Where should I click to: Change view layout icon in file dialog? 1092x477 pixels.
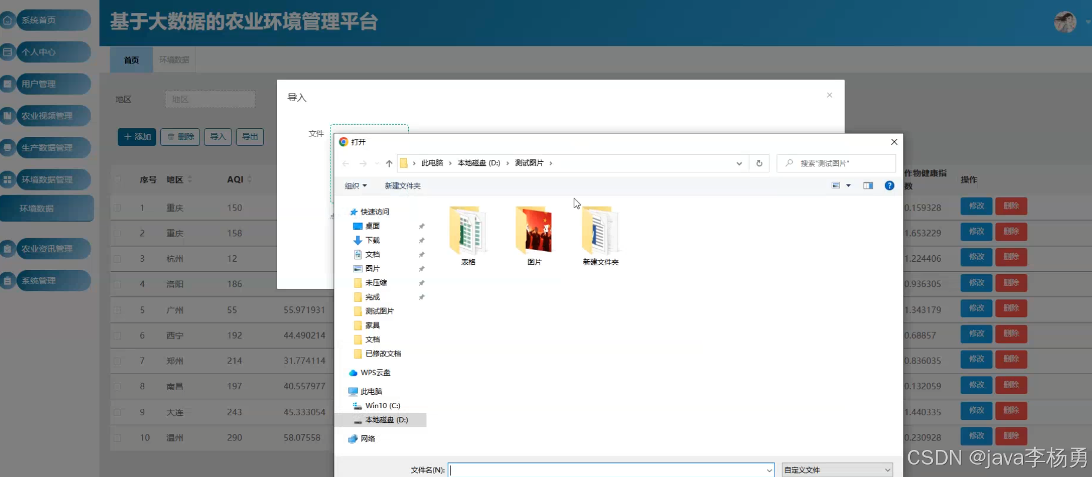(835, 186)
